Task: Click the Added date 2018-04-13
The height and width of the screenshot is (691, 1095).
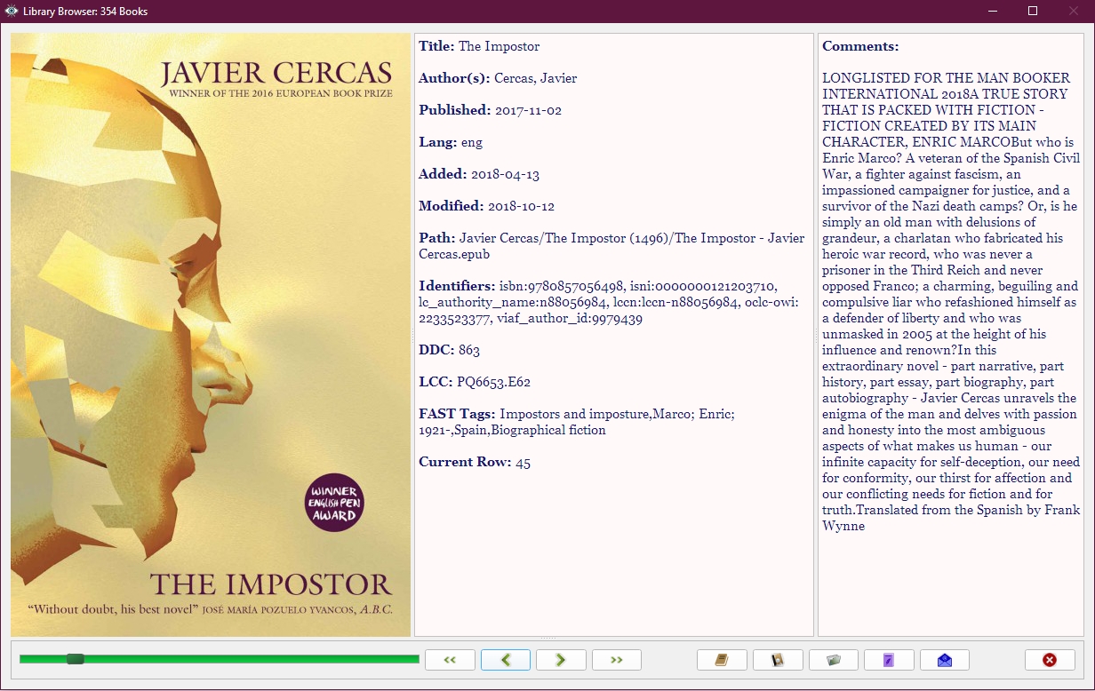Action: pos(505,174)
